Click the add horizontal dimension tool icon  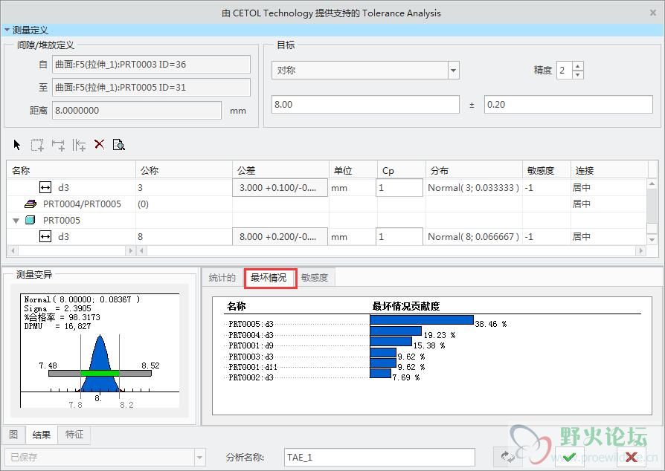58,145
